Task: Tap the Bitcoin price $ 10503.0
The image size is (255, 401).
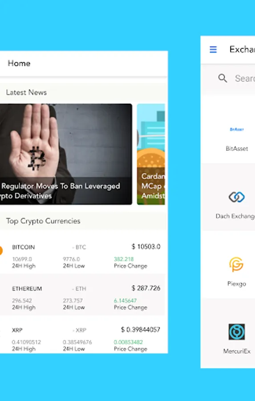Action: tap(146, 246)
